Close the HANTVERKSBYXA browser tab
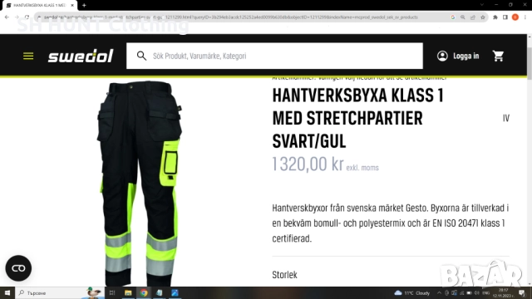Screen dimensions: 532x299 (x=72, y=6)
